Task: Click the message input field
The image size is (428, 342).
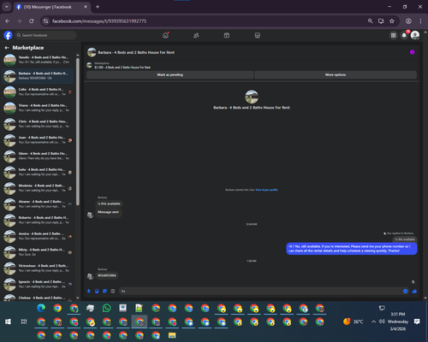Action: tap(260, 291)
